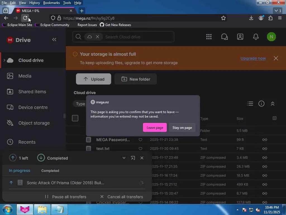
Task: Click the Leave page button
Action: tap(155, 127)
